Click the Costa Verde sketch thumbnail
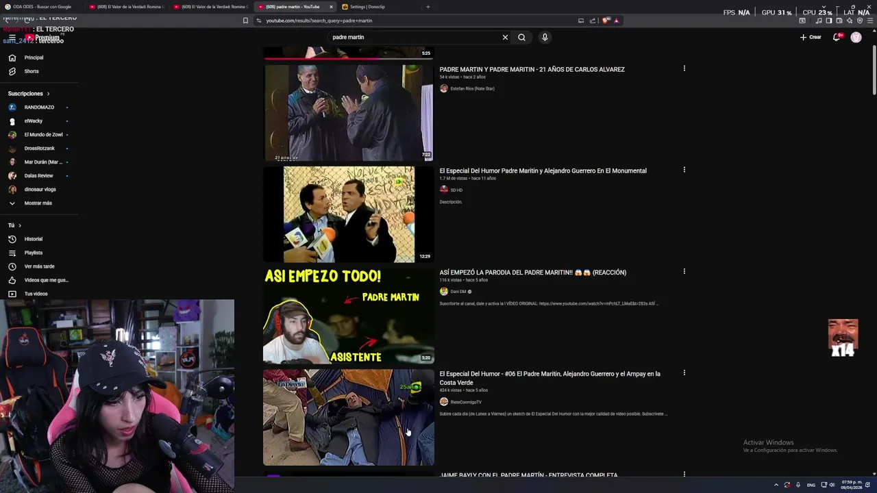The width and height of the screenshot is (877, 493). point(348,417)
